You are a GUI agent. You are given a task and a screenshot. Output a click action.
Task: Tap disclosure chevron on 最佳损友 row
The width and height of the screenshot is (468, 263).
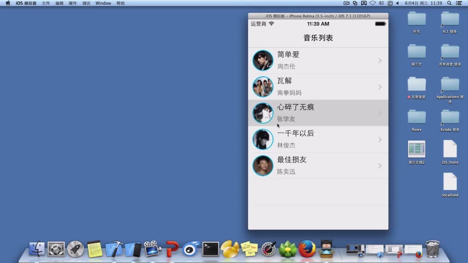coord(380,166)
